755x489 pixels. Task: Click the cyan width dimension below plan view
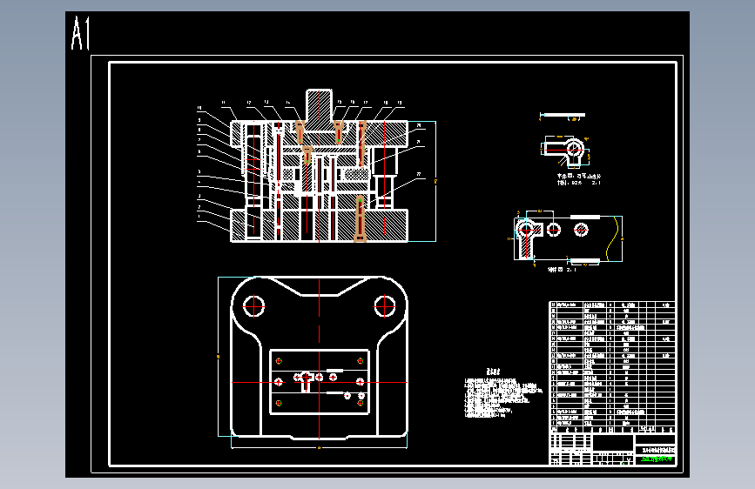click(320, 447)
